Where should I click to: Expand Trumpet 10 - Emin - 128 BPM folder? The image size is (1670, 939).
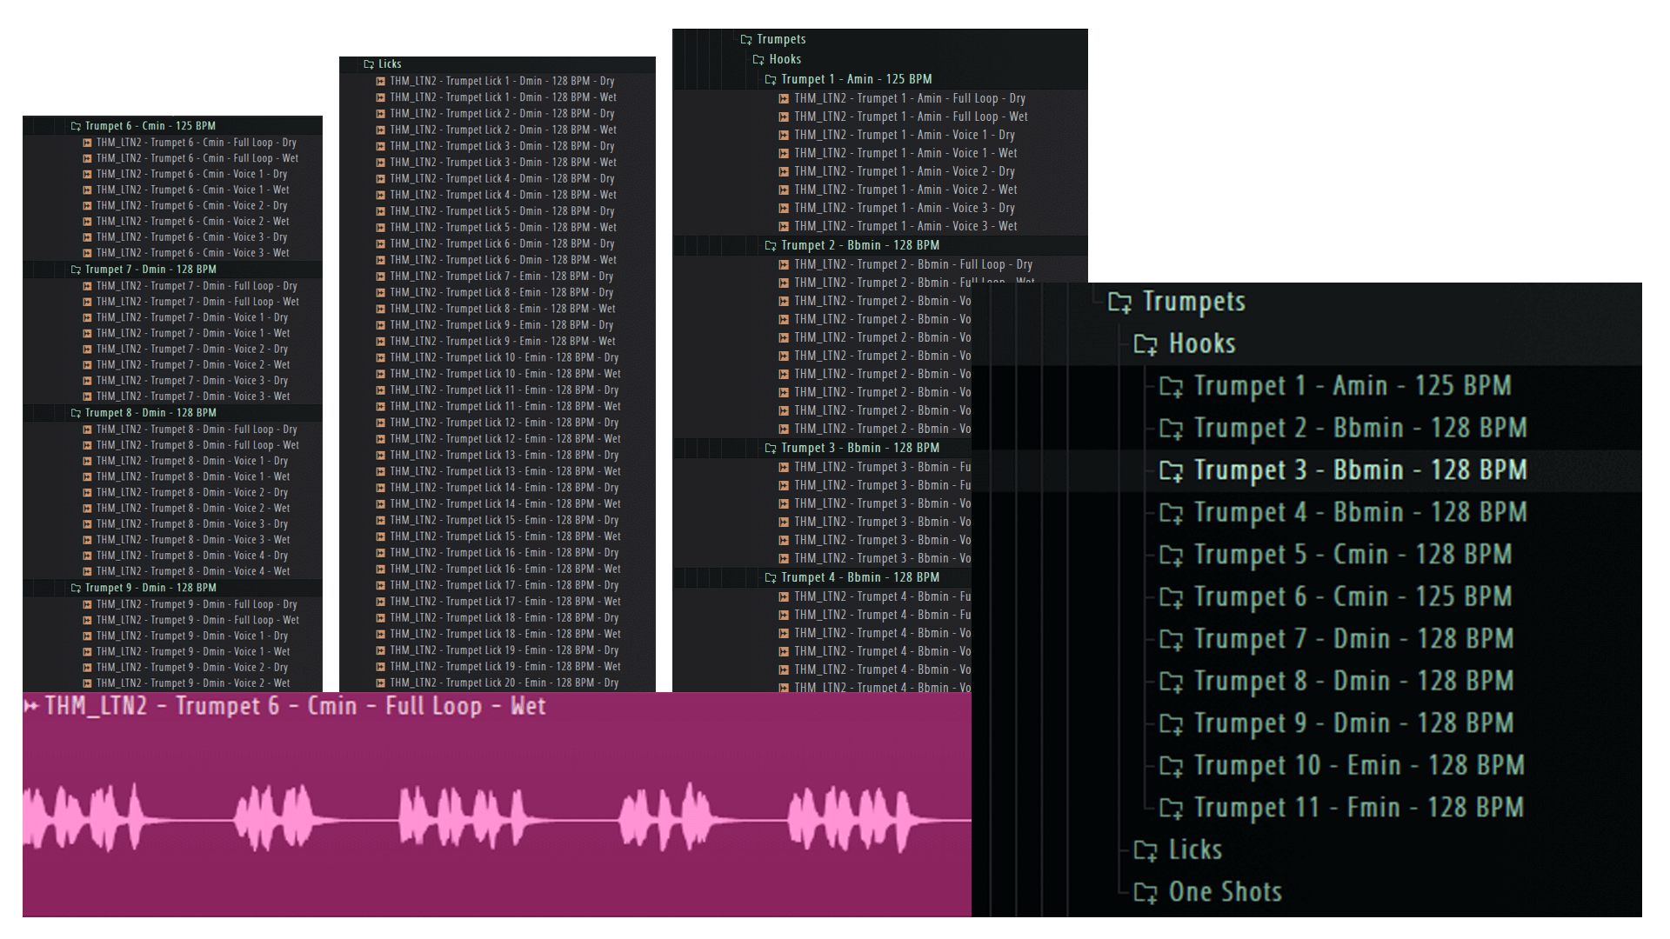coord(1358,766)
